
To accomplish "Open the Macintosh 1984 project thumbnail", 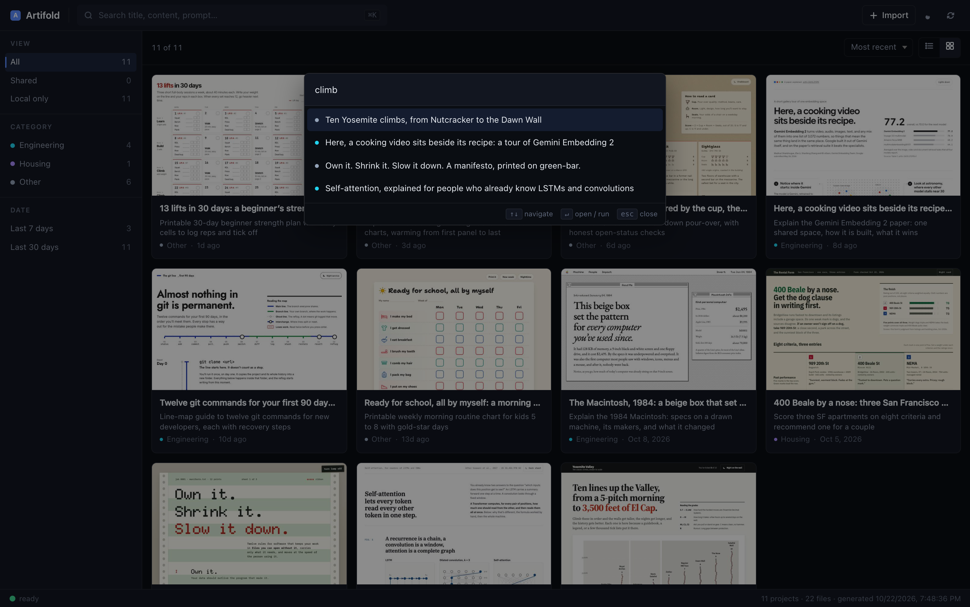I will click(x=658, y=329).
